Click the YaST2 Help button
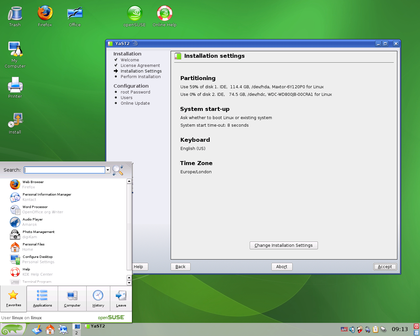 140,267
